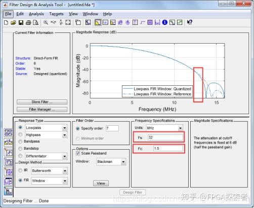Screen dimensions: 254x208
Task: Select the Highpass radio button
Action: [20, 134]
